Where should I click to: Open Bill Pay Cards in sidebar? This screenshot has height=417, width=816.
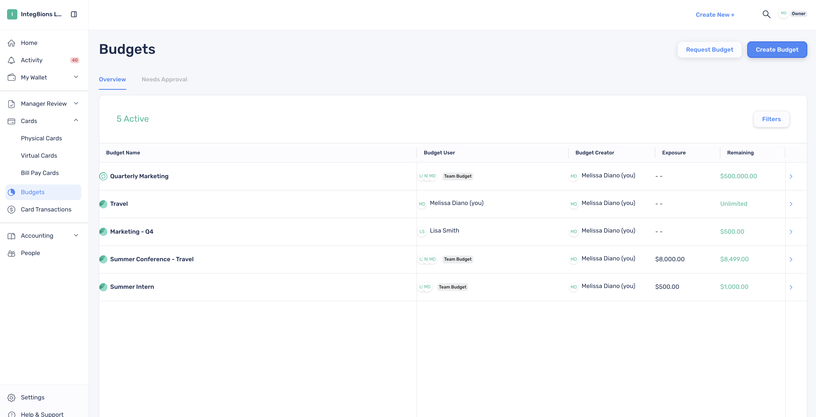(x=40, y=173)
